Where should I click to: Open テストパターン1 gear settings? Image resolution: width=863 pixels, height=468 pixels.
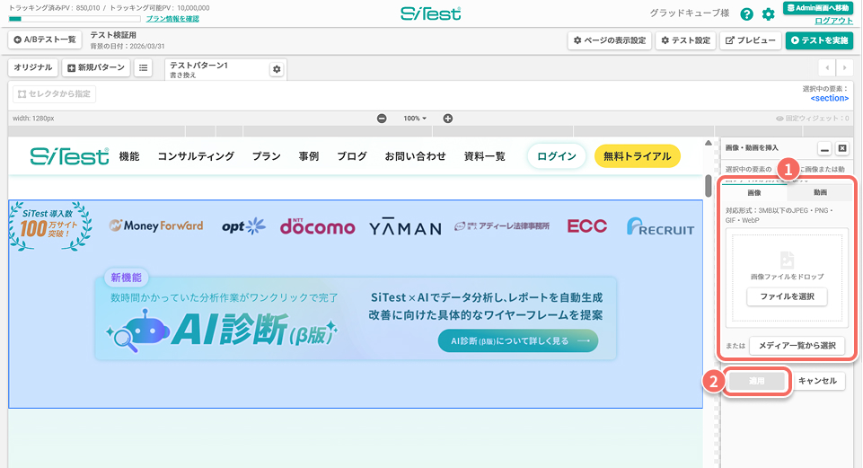click(277, 69)
